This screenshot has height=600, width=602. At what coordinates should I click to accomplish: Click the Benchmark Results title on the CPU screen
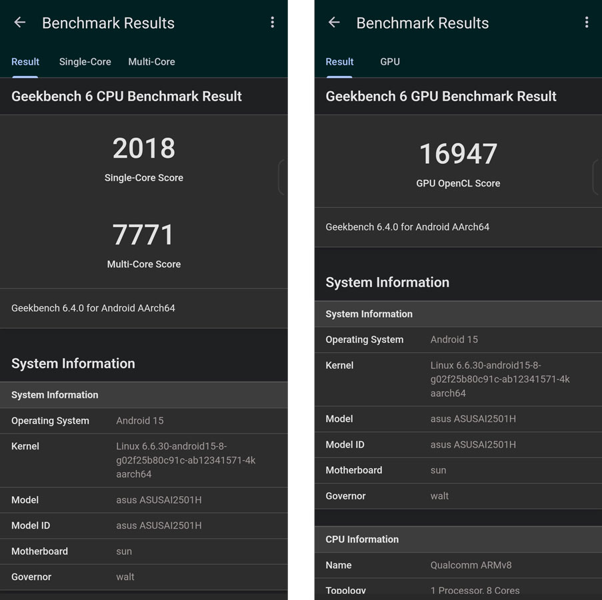108,23
